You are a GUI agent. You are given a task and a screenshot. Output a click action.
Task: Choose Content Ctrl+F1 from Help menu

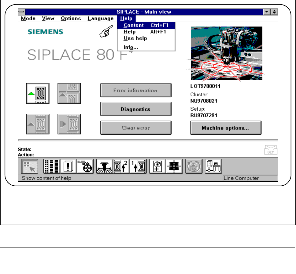(x=146, y=25)
